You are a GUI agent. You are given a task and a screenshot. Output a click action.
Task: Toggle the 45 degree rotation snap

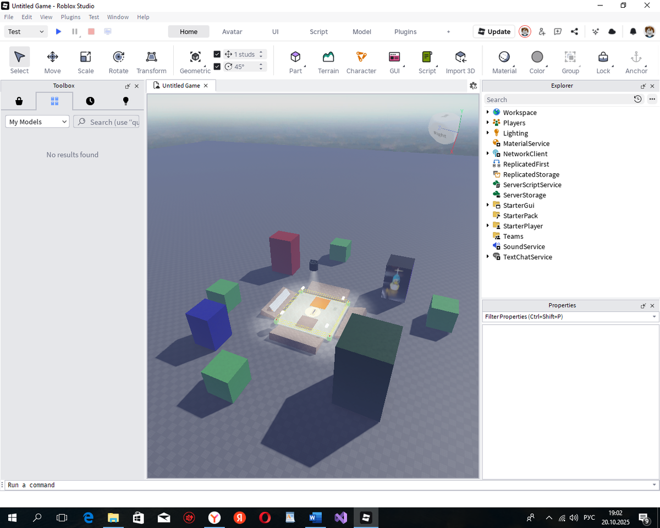[x=217, y=66]
